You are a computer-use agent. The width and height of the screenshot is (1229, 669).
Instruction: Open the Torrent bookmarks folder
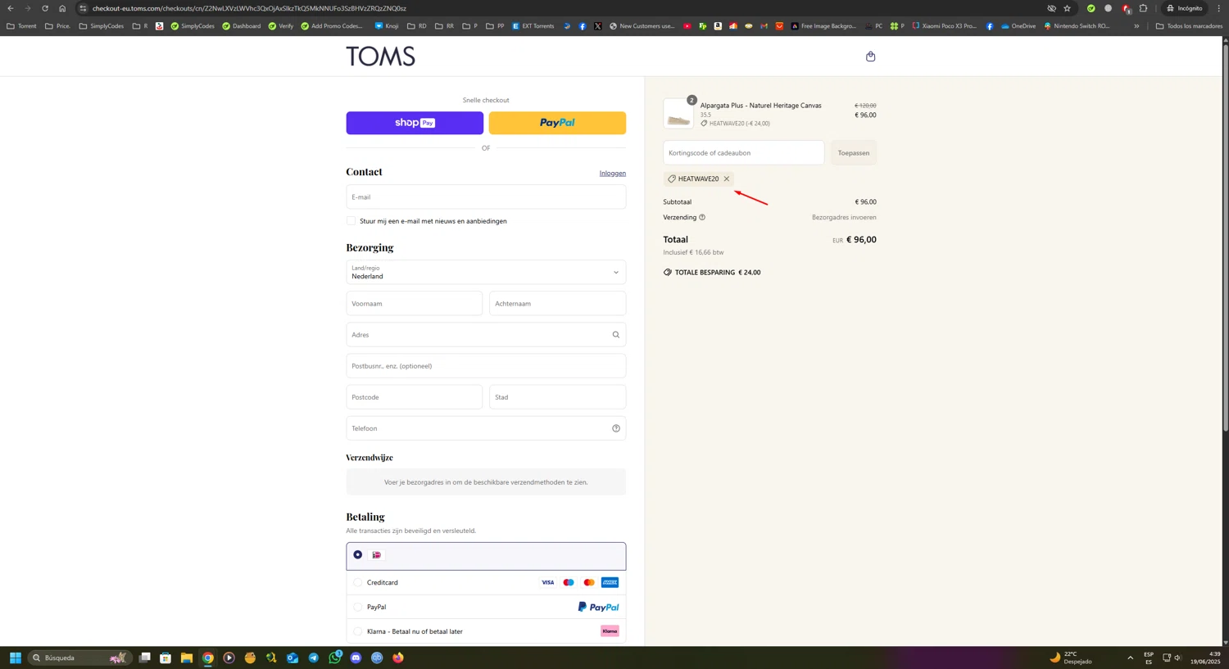click(x=21, y=26)
